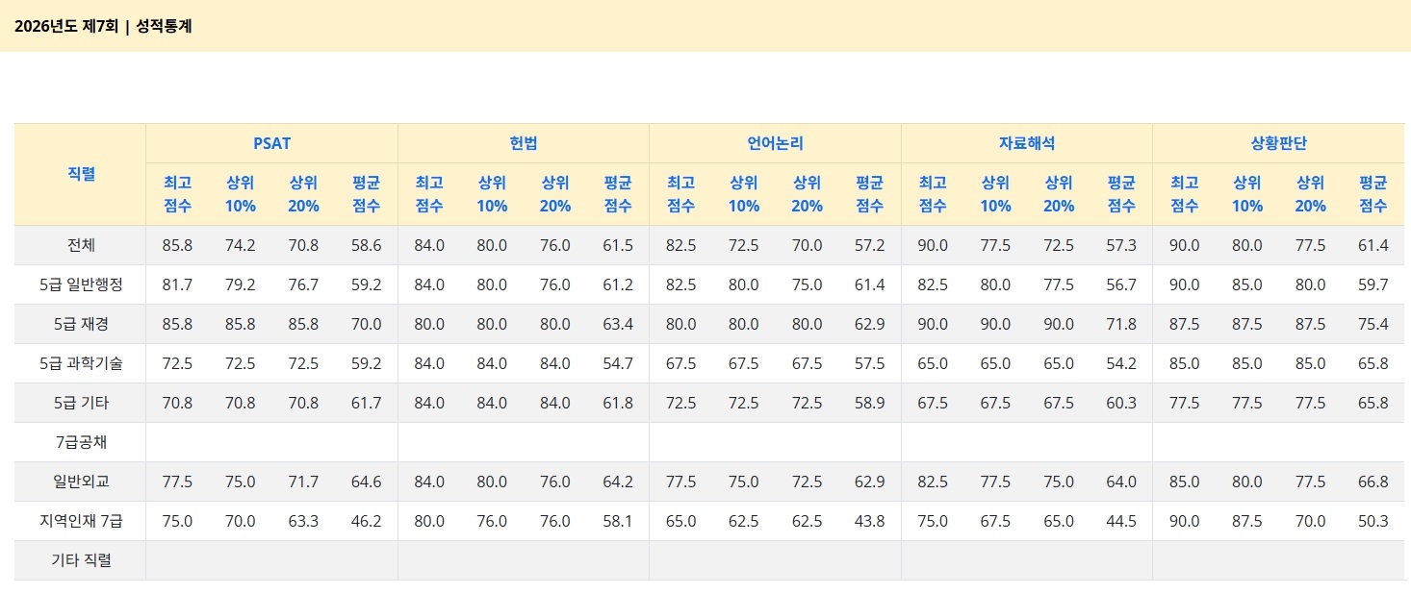Click the 직렬 header cell
1411x593 pixels.
[81, 174]
